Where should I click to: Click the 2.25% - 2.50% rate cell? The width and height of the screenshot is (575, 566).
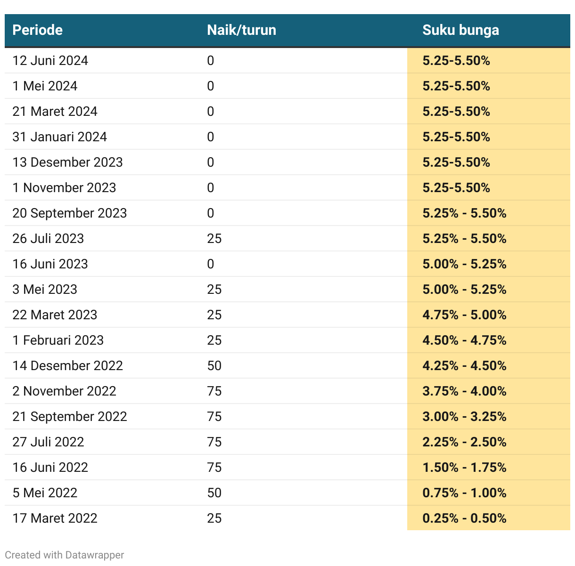[x=464, y=442]
